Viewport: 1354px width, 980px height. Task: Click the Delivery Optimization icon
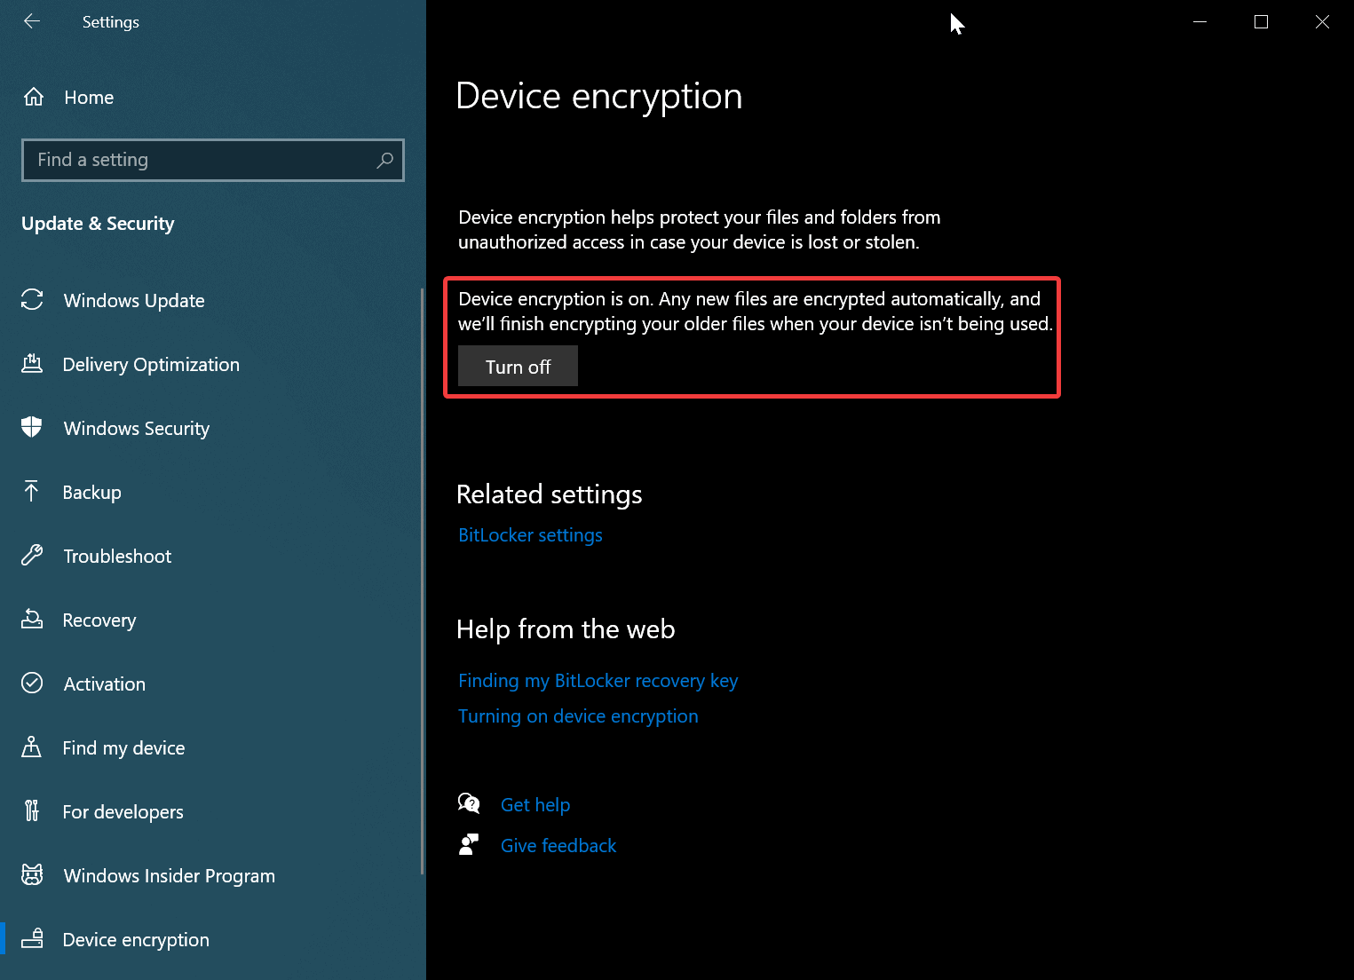point(32,364)
